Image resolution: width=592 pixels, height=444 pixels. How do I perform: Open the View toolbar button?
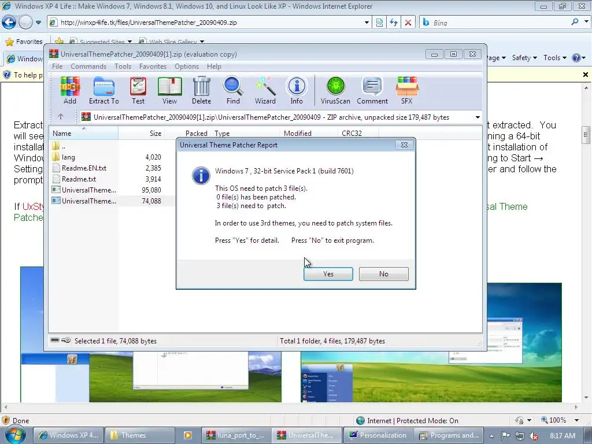pyautogui.click(x=169, y=90)
